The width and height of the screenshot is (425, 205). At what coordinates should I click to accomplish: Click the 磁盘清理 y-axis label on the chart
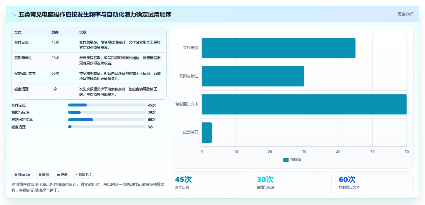pyautogui.click(x=191, y=132)
